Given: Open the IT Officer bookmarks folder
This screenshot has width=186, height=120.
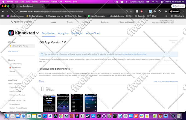Looking at the screenshot, I should point(152,16).
